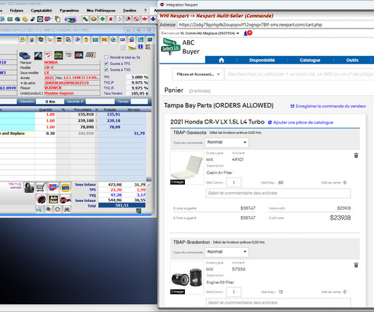Delete the WIX 57356 engine oil filter item
This screenshot has width=374, height=312.
(x=356, y=265)
